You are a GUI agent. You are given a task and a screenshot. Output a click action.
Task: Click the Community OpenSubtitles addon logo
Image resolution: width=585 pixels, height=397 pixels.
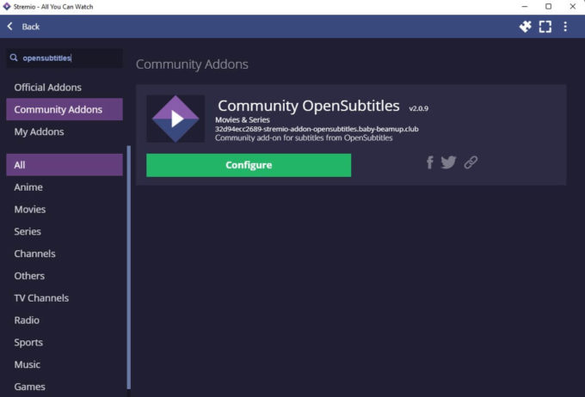click(175, 119)
